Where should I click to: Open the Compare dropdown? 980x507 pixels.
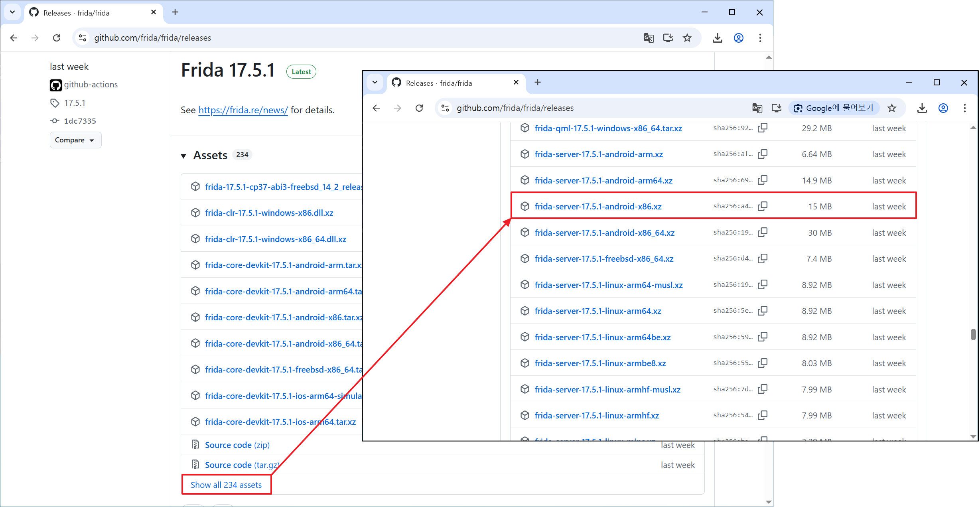click(x=75, y=140)
